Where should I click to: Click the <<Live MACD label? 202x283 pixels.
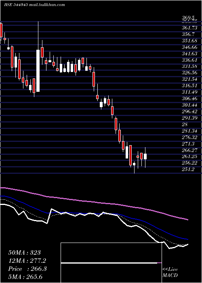[x=170, y=272]
